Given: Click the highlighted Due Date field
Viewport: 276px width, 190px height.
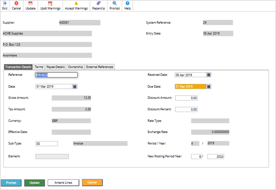Looking at the screenshot, I should pyautogui.click(x=191, y=86).
